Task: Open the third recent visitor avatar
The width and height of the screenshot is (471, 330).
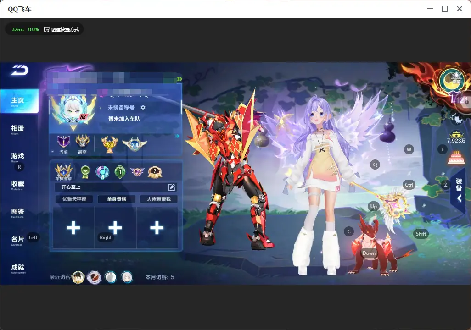Action: [x=110, y=277]
